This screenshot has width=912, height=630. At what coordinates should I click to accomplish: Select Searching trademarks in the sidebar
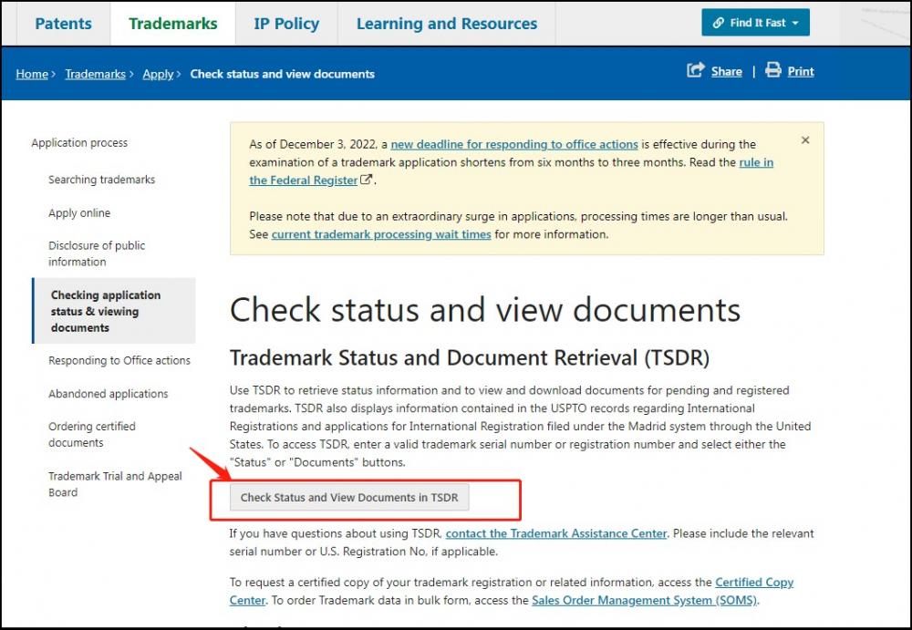point(101,180)
